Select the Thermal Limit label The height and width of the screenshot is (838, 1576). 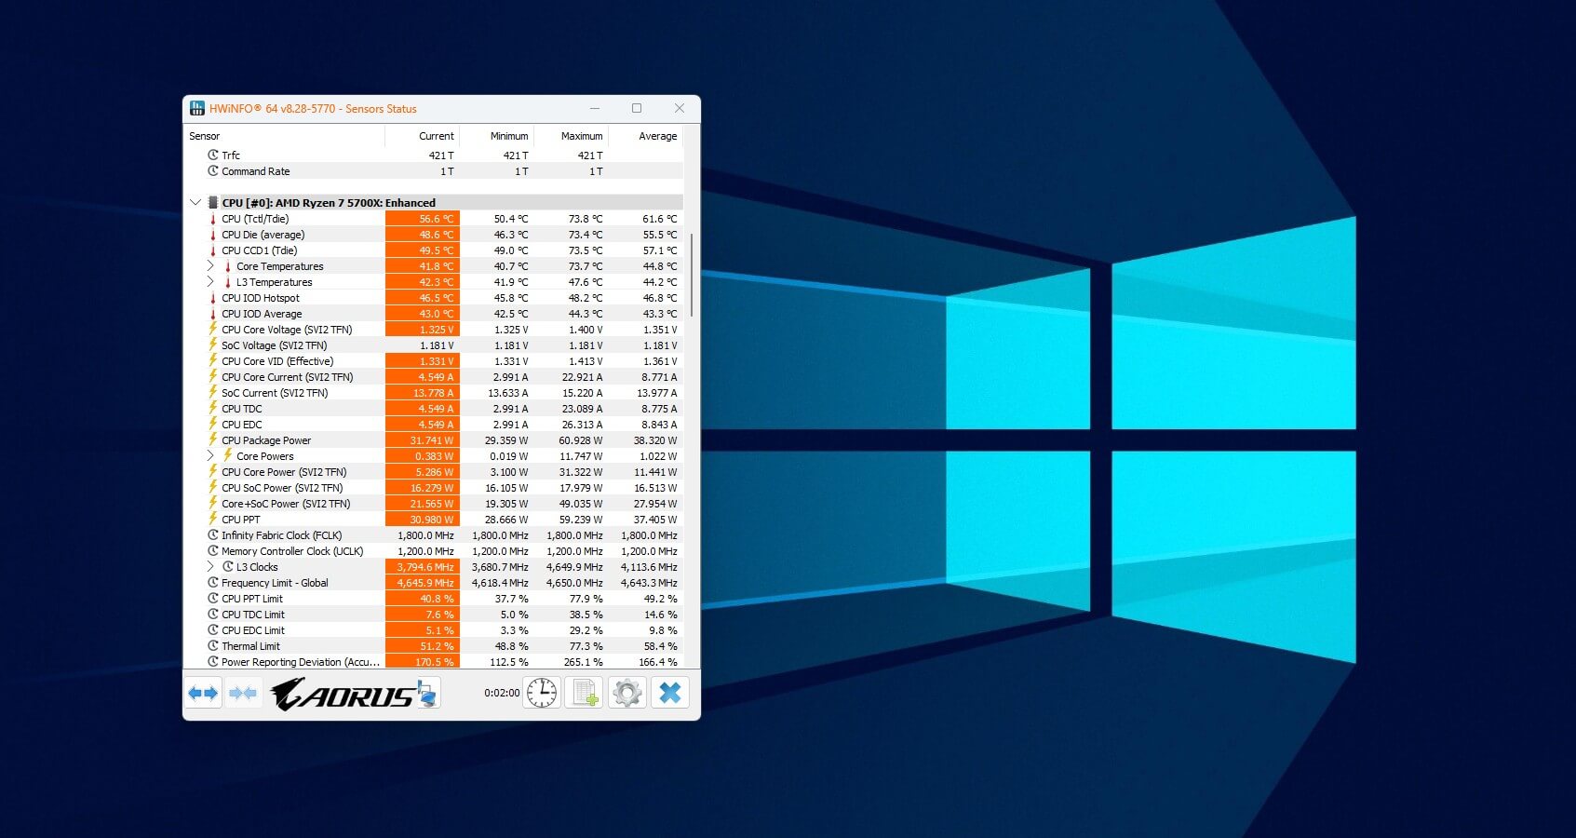(250, 646)
